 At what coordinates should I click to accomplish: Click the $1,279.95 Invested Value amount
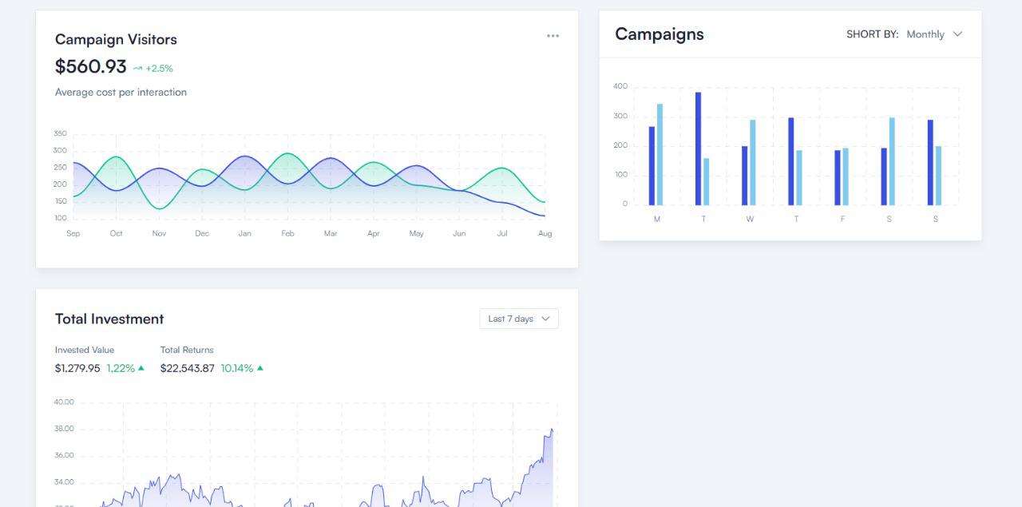77,368
